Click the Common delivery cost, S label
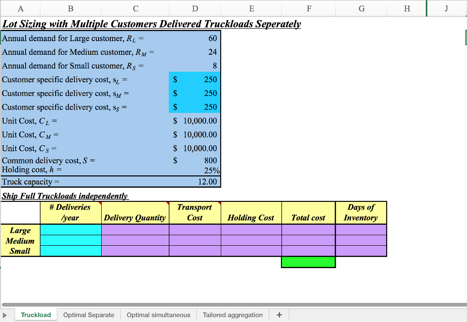467x322 pixels. tap(48, 160)
